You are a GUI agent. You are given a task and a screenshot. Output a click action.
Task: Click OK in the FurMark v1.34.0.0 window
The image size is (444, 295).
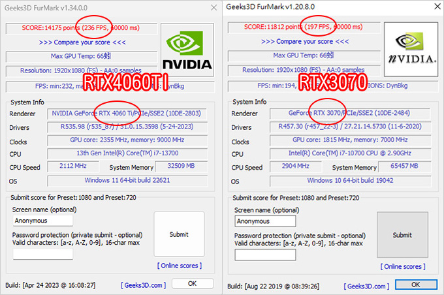193,283
